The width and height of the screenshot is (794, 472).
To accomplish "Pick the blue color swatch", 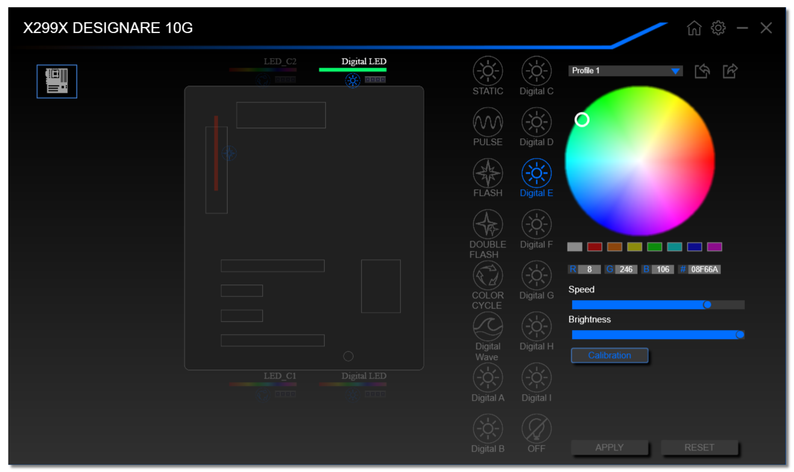I will pyautogui.click(x=695, y=247).
